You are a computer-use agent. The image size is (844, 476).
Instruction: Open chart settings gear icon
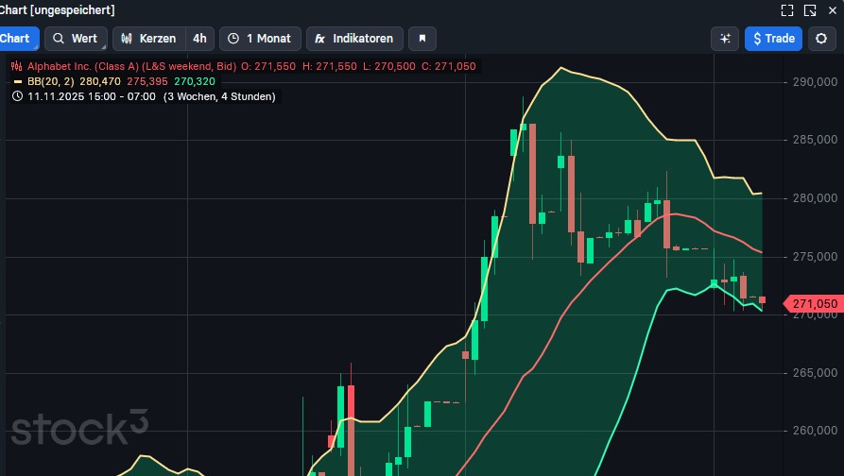click(821, 39)
